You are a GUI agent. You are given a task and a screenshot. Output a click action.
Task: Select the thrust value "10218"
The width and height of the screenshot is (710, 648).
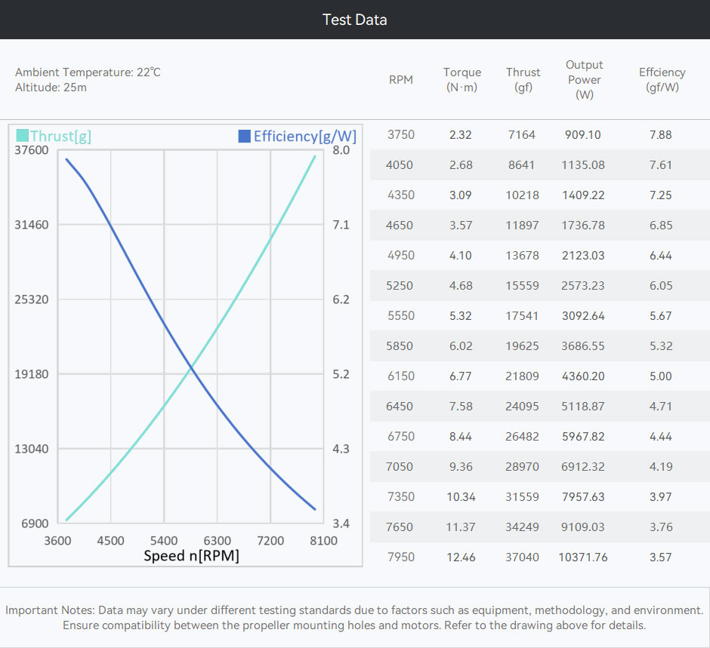click(x=522, y=195)
